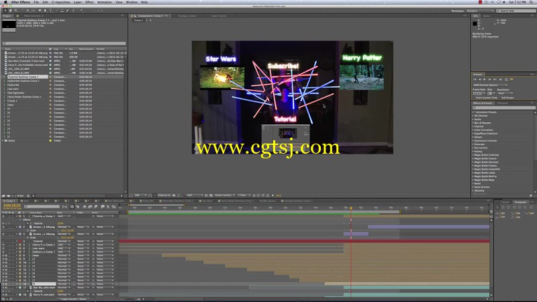This screenshot has width=537, height=302.
Task: Open the Active Camera dropdown
Action: point(225,195)
